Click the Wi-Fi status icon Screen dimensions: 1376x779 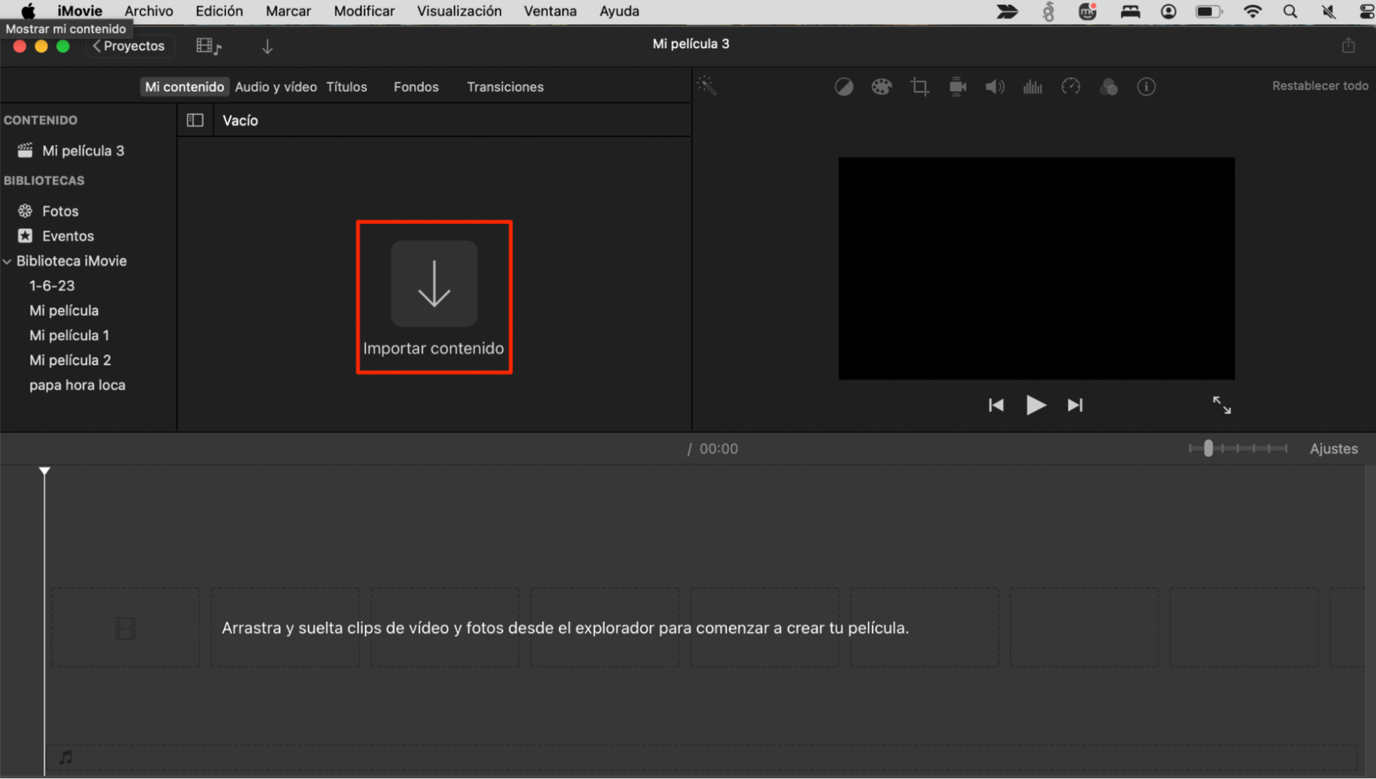(x=1252, y=12)
